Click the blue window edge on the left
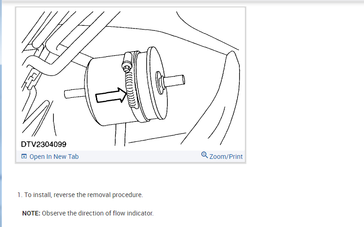364x227 pixels. [x=1, y=113]
